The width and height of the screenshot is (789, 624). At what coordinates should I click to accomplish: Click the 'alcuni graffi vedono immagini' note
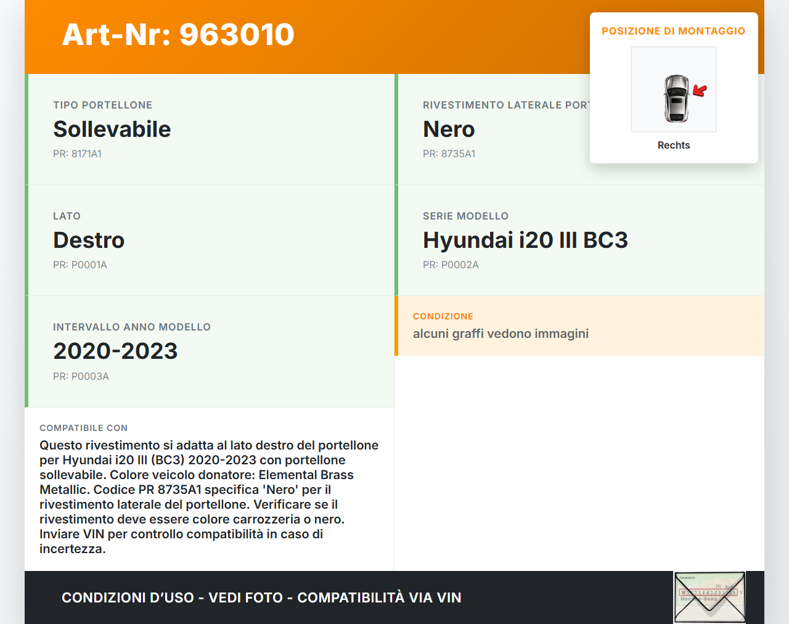coord(501,334)
